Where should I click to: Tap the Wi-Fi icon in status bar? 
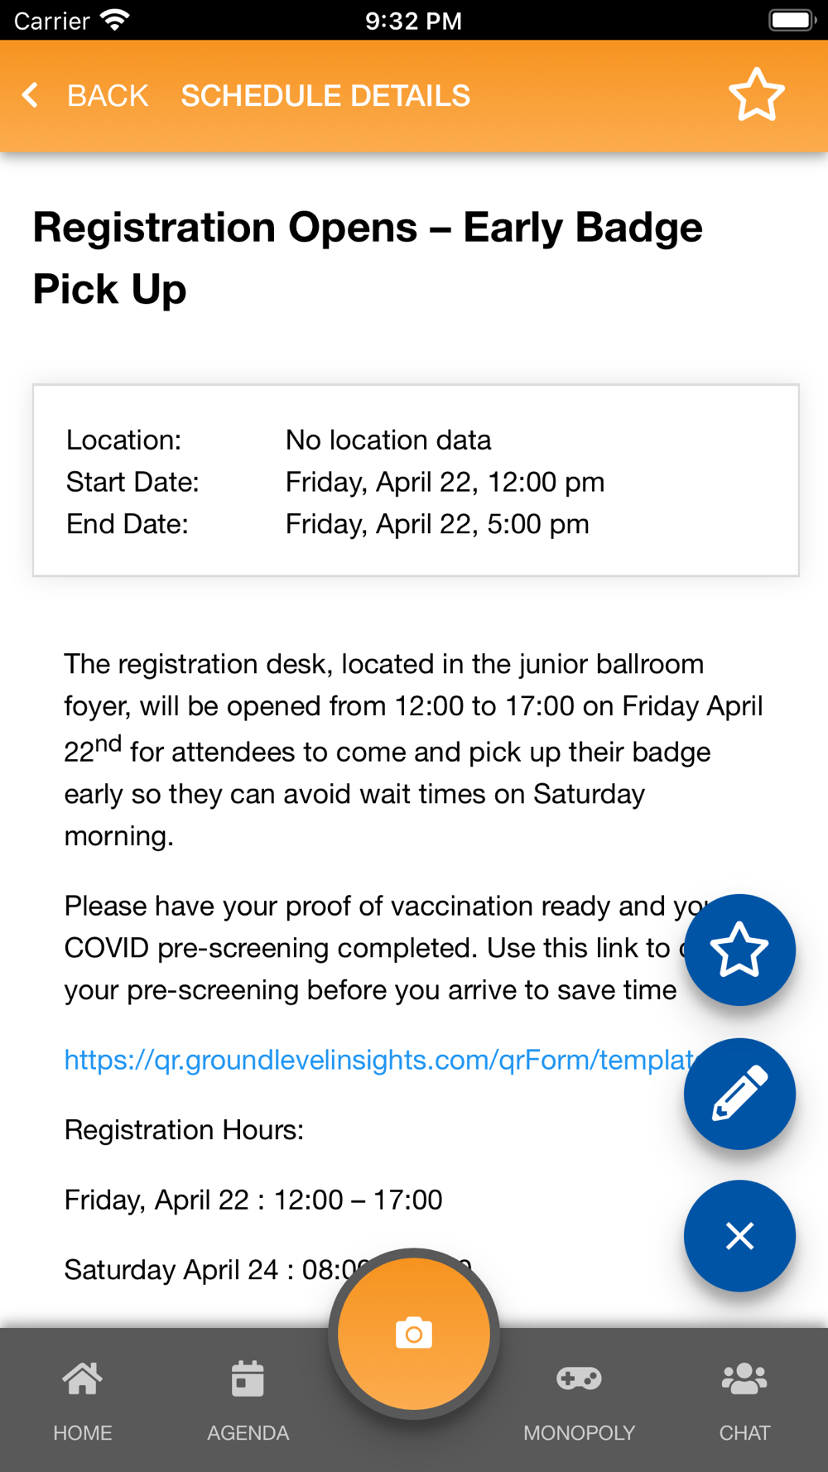click(115, 20)
